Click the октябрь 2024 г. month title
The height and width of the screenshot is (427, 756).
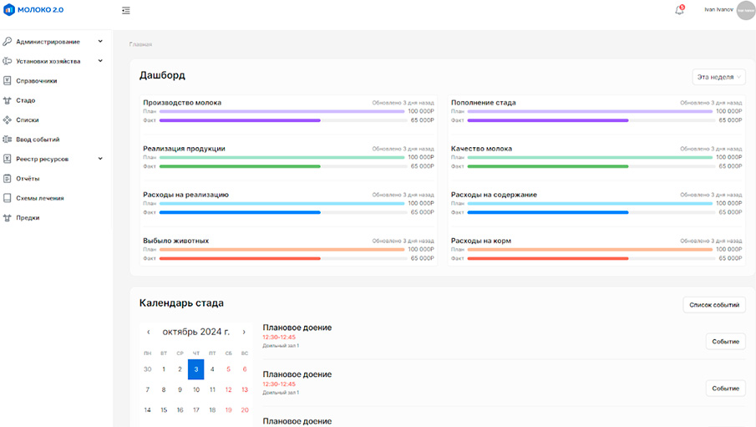pyautogui.click(x=195, y=332)
